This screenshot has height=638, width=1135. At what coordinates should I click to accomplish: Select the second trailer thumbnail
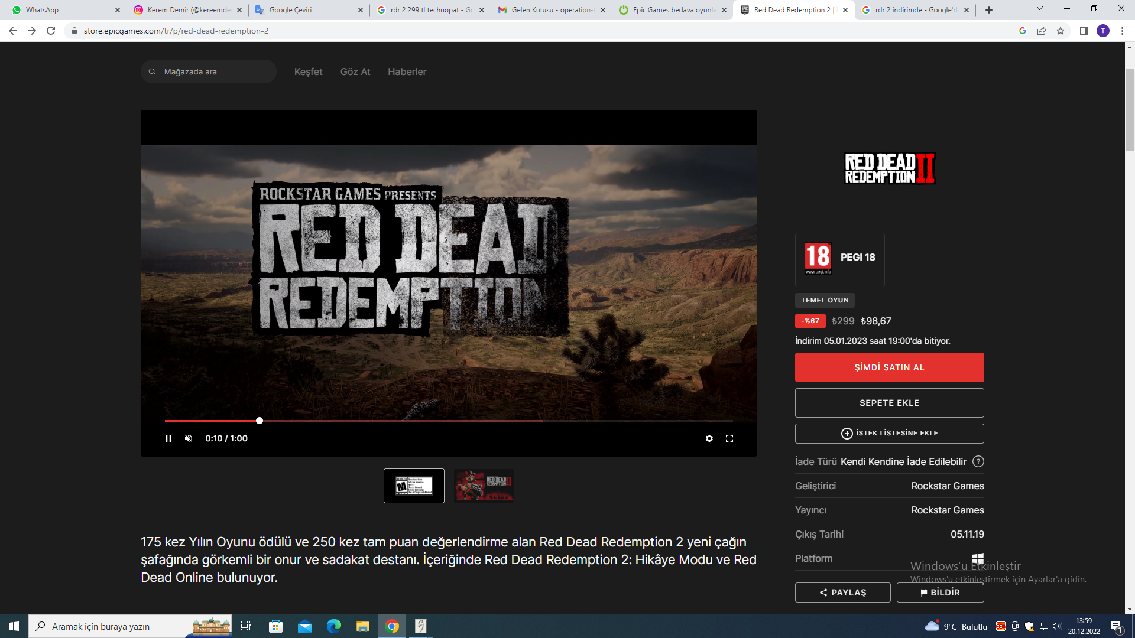coord(484,486)
